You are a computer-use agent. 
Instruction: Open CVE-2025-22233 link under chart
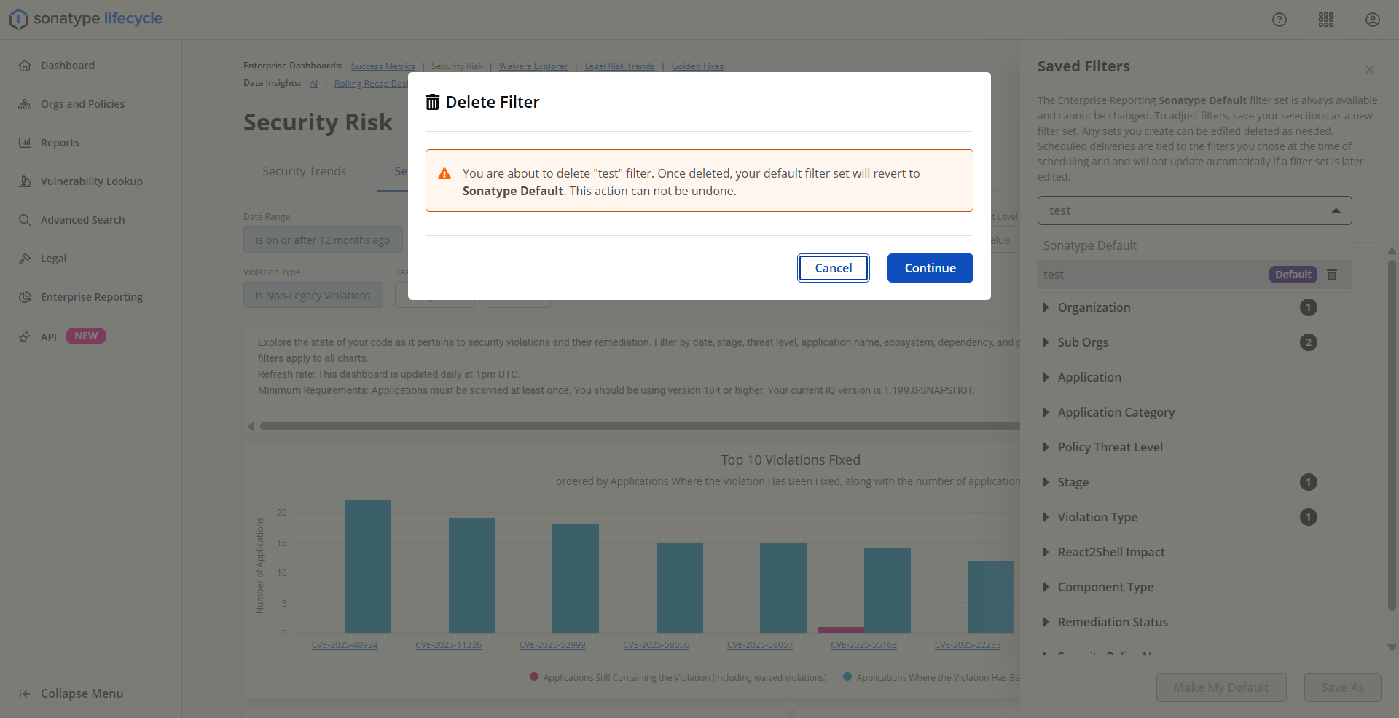968,645
